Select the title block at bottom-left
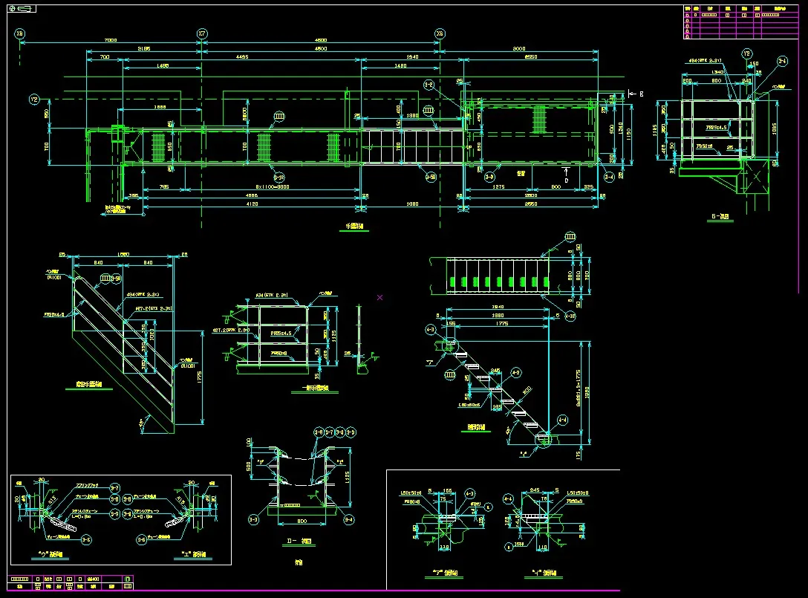 pos(71,582)
